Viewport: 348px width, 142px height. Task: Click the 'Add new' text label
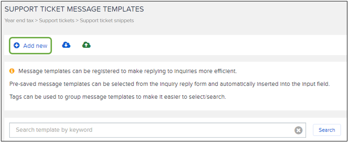(35, 46)
